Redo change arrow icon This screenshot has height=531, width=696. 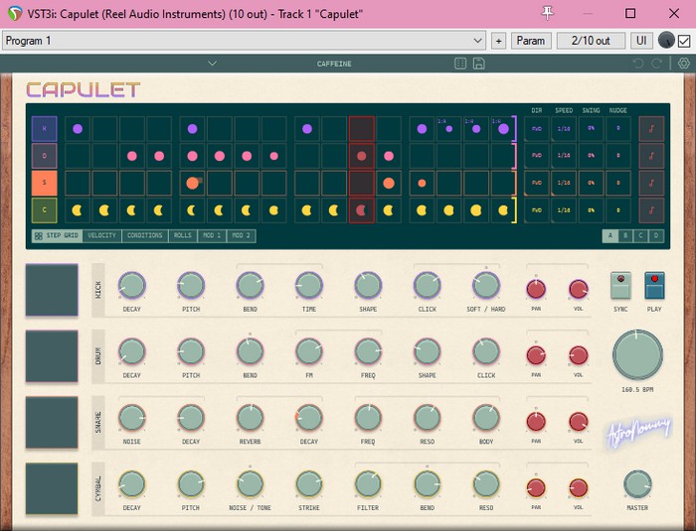tap(656, 64)
